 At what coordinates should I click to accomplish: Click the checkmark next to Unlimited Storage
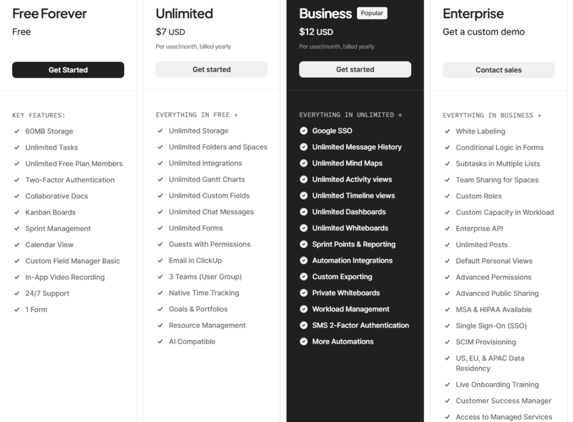pos(161,131)
